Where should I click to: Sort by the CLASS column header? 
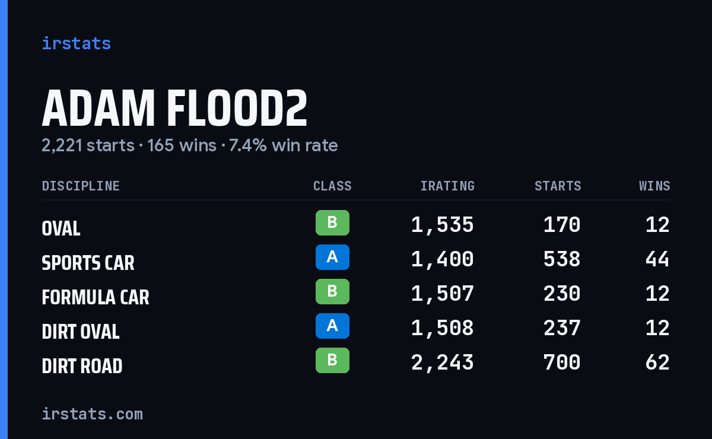[332, 186]
